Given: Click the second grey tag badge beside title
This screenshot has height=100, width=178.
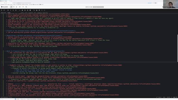Looking at the screenshot, I should pyautogui.click(x=100, y=7).
